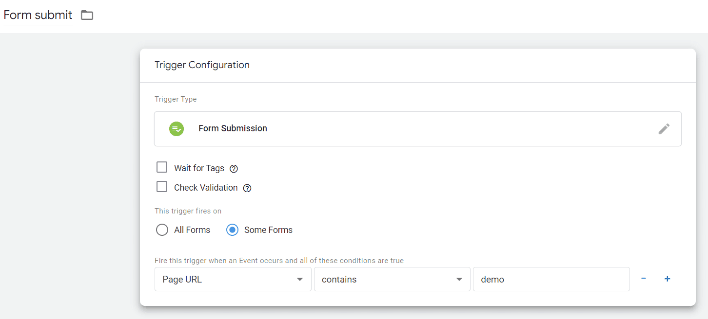This screenshot has height=319, width=708.
Task: Click the Form Submission trigger type label
Action: [233, 128]
